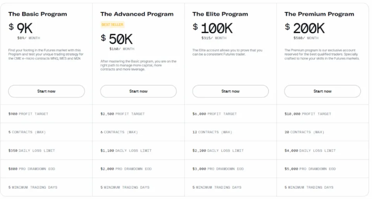This screenshot has width=372, height=199.
Task: Click Start now for The Basic Program
Action: pyautogui.click(x=46, y=91)
